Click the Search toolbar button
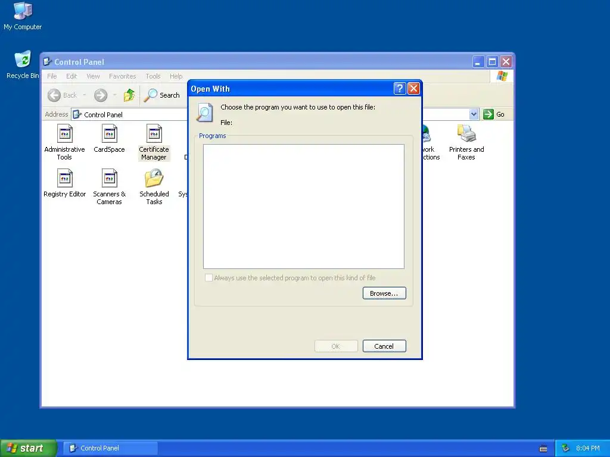 click(162, 95)
